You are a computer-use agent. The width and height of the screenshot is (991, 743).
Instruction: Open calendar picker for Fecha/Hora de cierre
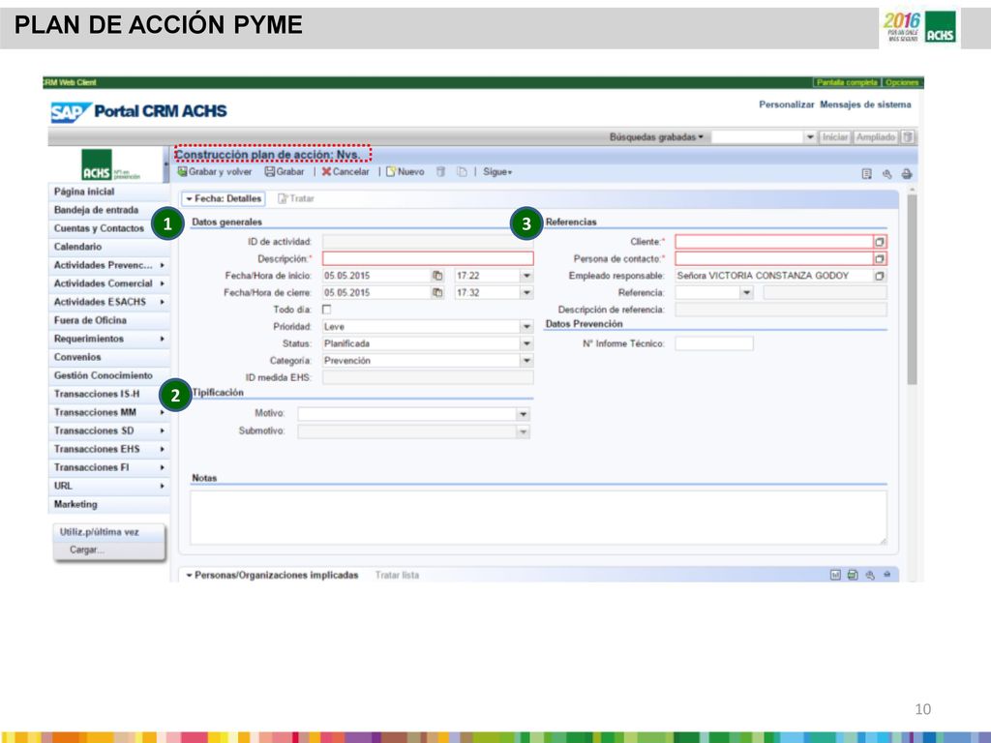(437, 292)
